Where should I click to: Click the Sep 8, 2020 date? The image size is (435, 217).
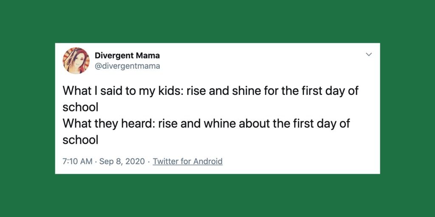pyautogui.click(x=122, y=161)
